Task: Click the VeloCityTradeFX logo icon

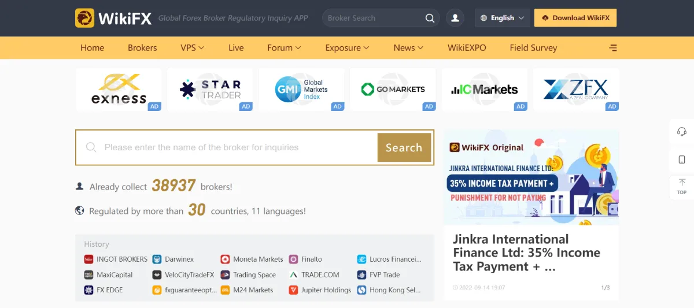Action: [157, 275]
